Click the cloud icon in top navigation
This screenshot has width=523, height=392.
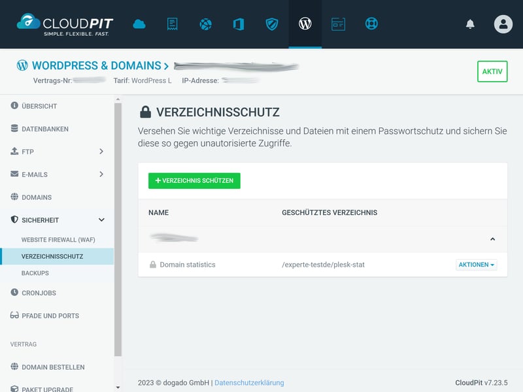click(139, 24)
